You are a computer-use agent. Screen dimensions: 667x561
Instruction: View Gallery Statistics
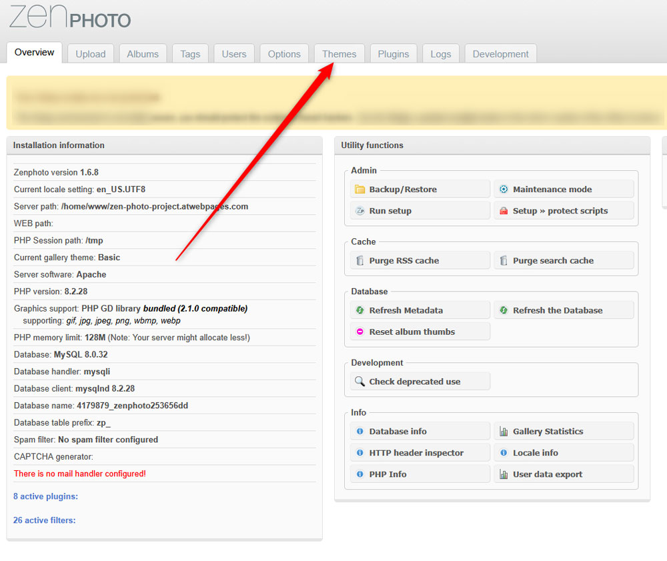pos(564,431)
